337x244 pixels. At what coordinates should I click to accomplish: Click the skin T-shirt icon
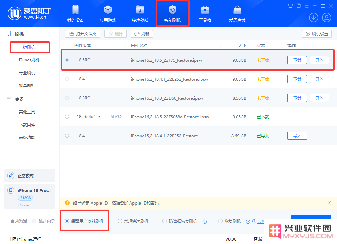290,6
